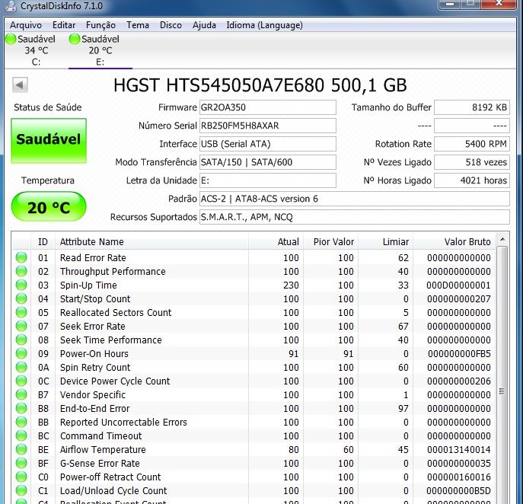The width and height of the screenshot is (523, 504).
Task: Open the Ajuda menu
Action: [x=204, y=25]
